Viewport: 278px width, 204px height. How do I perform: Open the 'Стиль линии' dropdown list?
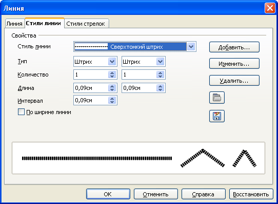click(x=191, y=47)
